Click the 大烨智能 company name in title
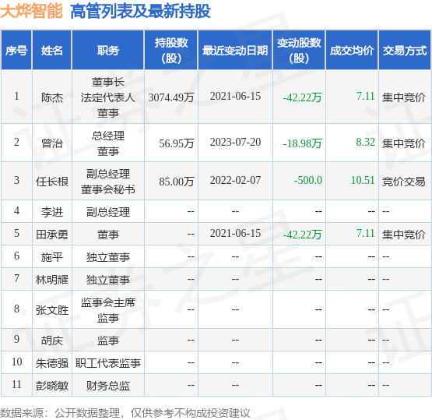The height and width of the screenshot is (420, 432). pos(31,12)
